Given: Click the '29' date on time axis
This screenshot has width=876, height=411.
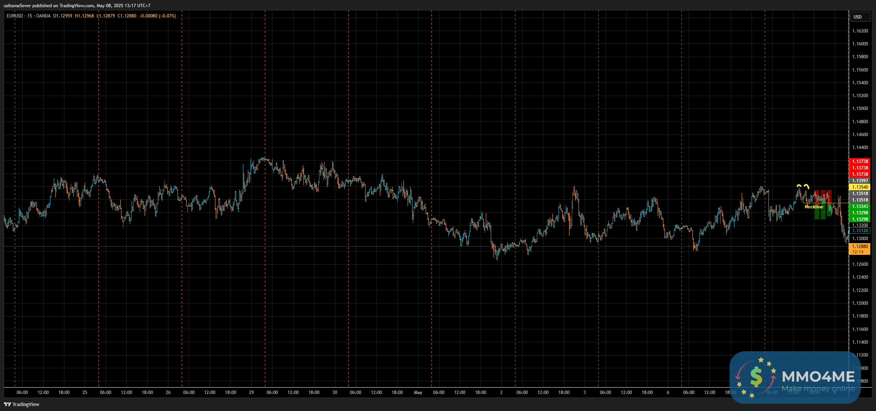Looking at the screenshot, I should pyautogui.click(x=251, y=392).
